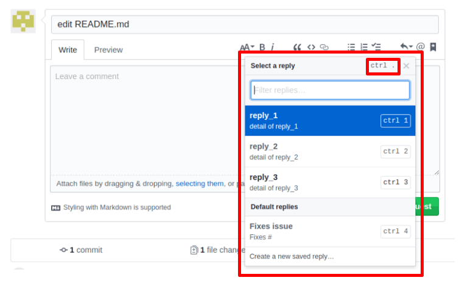Click the user avatar image
Viewport: 459px width, 283px height.
23,21
